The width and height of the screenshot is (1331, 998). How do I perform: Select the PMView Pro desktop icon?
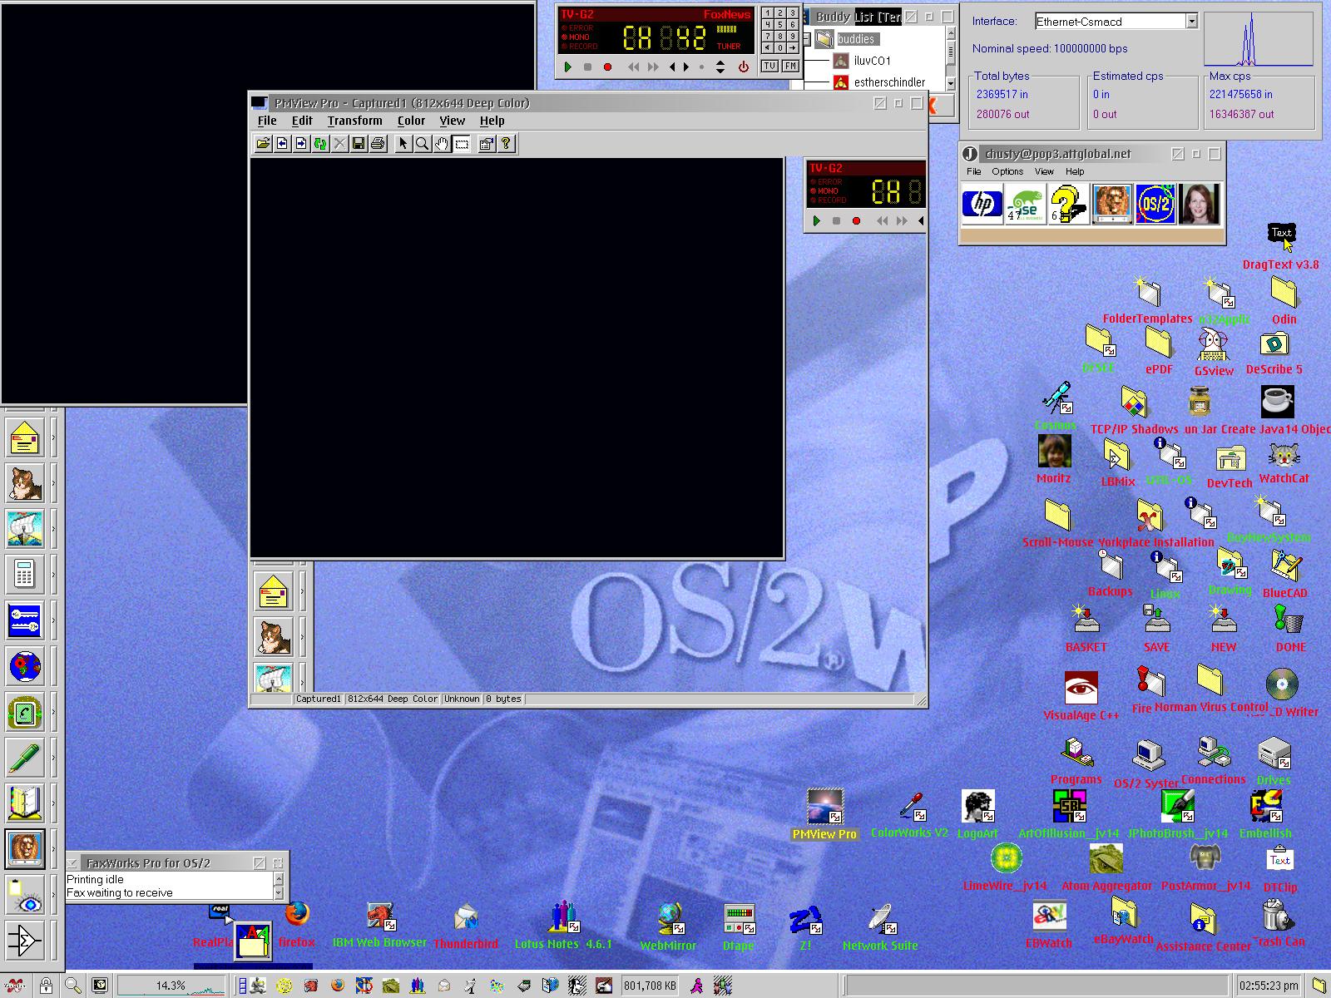click(824, 815)
